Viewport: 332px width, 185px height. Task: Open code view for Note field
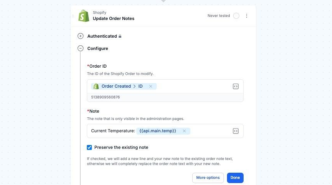235,131
